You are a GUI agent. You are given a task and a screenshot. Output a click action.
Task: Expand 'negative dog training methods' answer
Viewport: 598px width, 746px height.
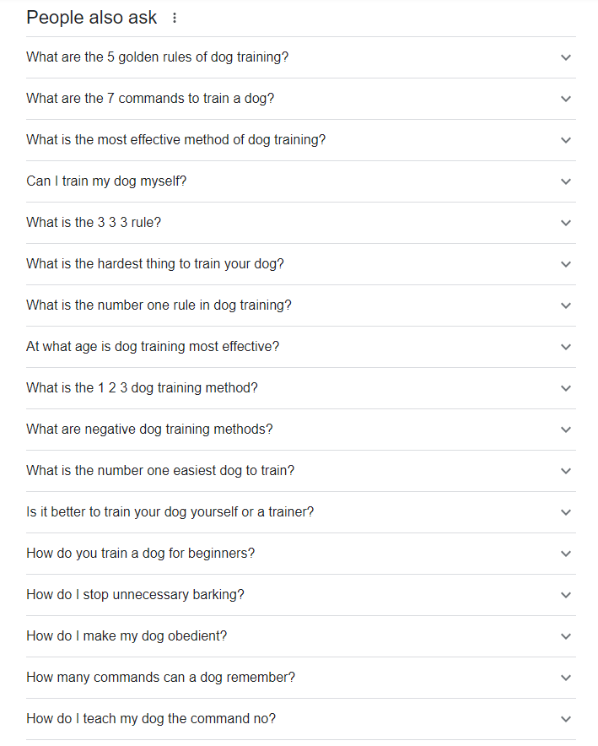(566, 430)
